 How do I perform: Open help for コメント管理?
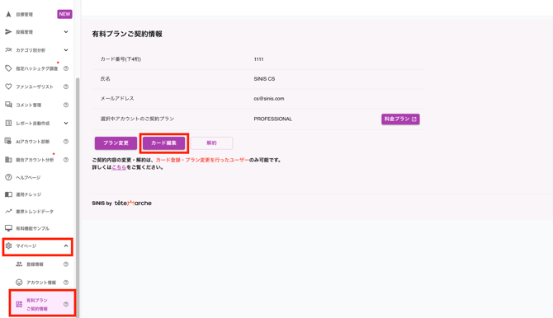click(66, 105)
